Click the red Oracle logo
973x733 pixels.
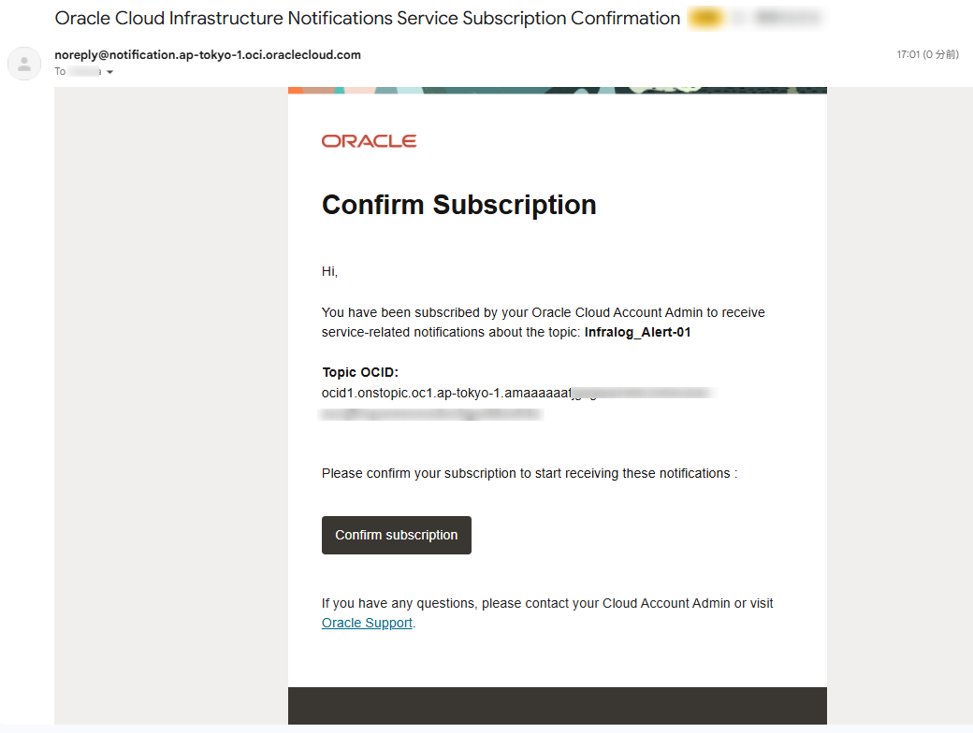pos(369,141)
